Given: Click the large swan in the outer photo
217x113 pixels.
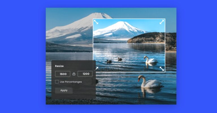Looking at the screenshot, I should click(x=150, y=82).
